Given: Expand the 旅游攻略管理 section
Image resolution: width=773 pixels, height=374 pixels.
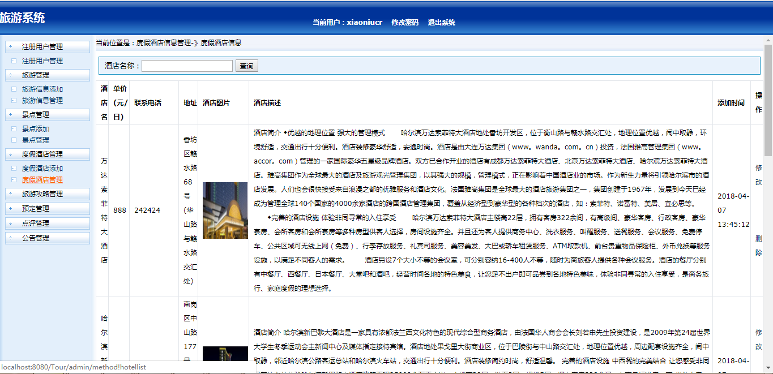Looking at the screenshot, I should 48,194.
